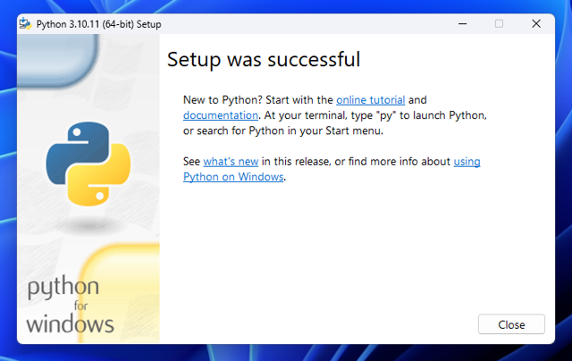
Task: Click the Setup was successful heading
Action: [x=264, y=60]
